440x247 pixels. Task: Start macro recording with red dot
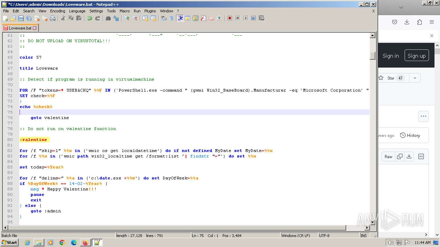click(x=230, y=18)
